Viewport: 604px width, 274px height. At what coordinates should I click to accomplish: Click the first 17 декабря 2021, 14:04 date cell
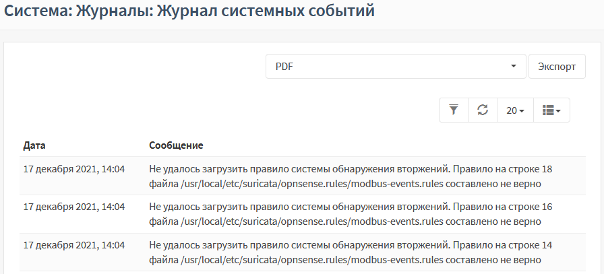pos(74,169)
